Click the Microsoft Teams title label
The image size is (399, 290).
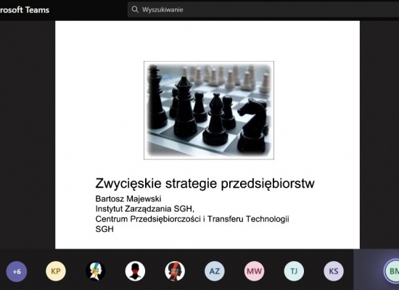(25, 10)
